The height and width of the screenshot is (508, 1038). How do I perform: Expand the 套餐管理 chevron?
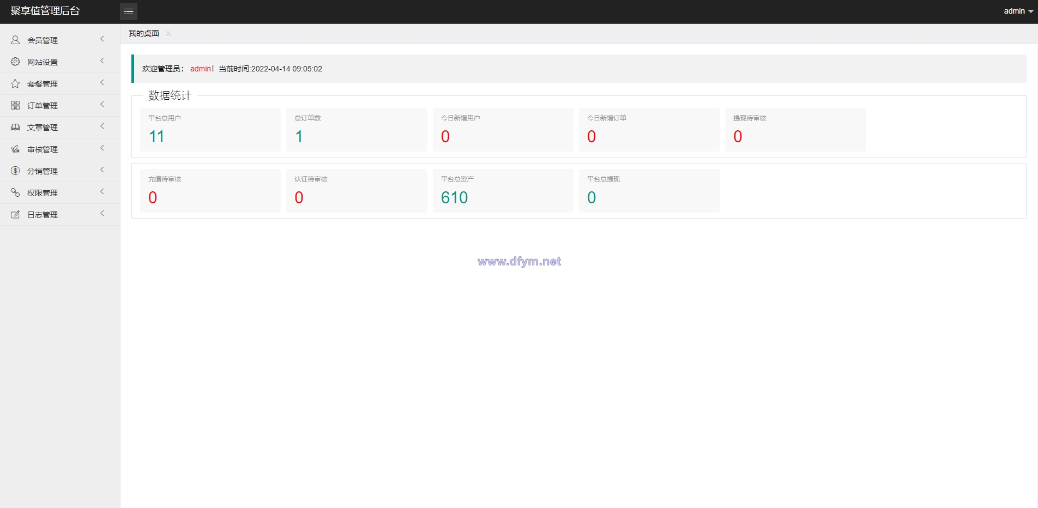[102, 82]
